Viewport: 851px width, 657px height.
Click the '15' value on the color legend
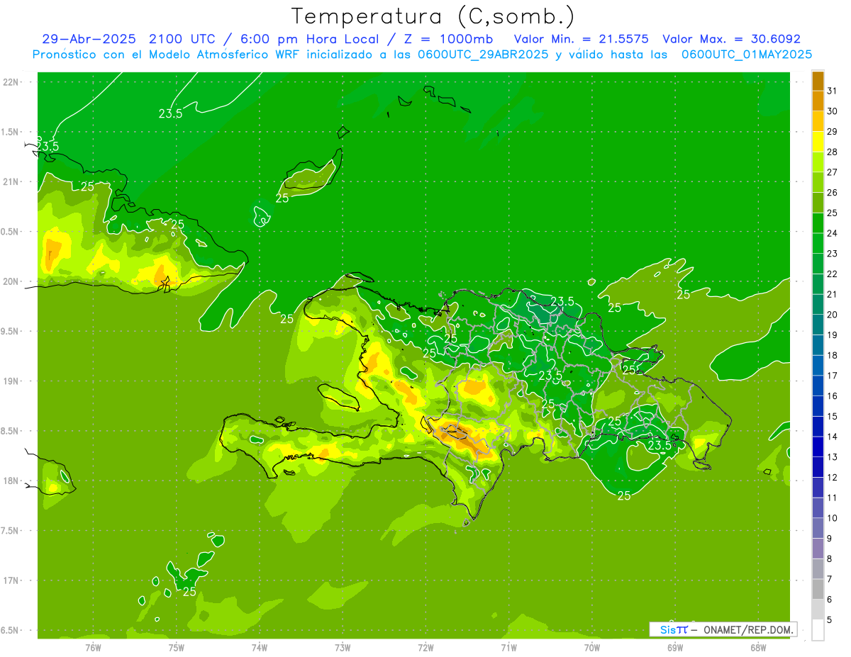(832, 416)
